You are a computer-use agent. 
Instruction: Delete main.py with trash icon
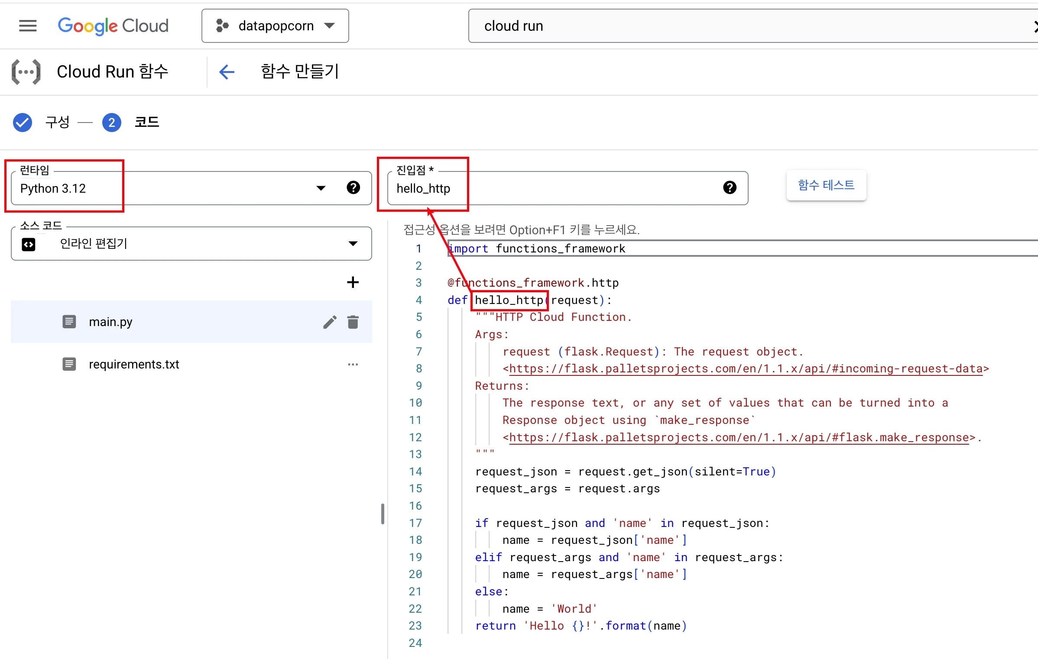[353, 322]
